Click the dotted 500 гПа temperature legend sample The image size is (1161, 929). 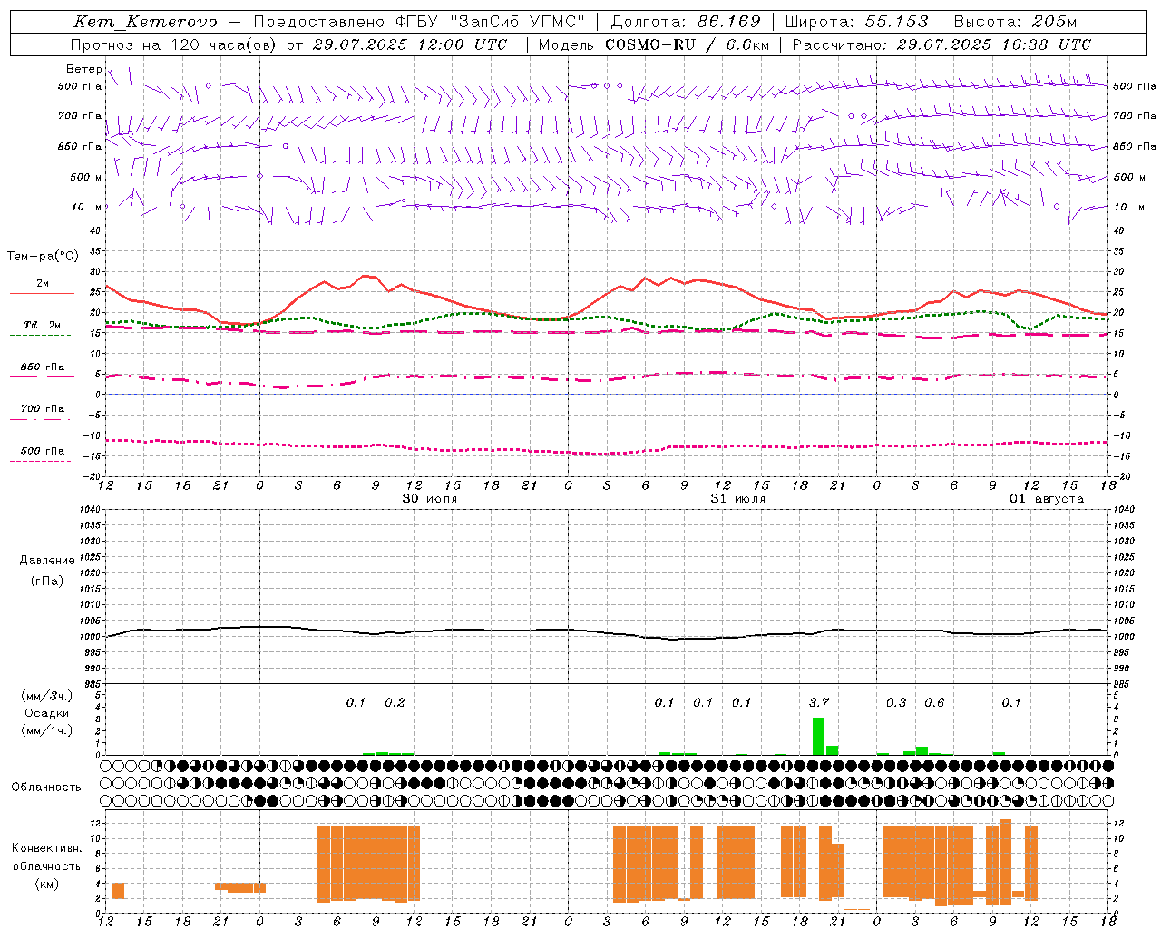(x=41, y=462)
